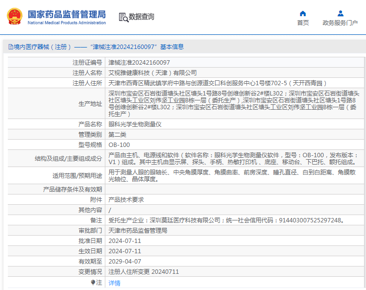Click the 审批部门 row label
366x290 pixels.
click(x=90, y=231)
